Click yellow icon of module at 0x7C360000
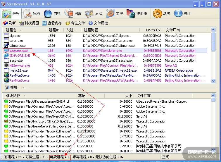Image resolution: width=221 pixels, height=162 pixels. [6, 141]
